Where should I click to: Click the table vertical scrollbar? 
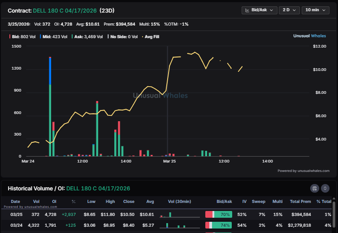[x=334, y=214]
